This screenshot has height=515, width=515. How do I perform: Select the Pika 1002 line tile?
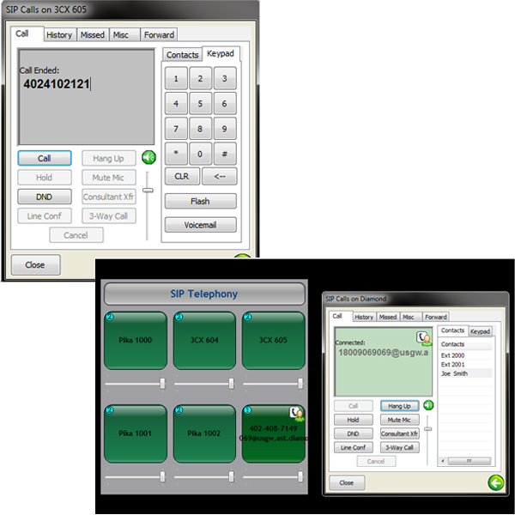(204, 433)
